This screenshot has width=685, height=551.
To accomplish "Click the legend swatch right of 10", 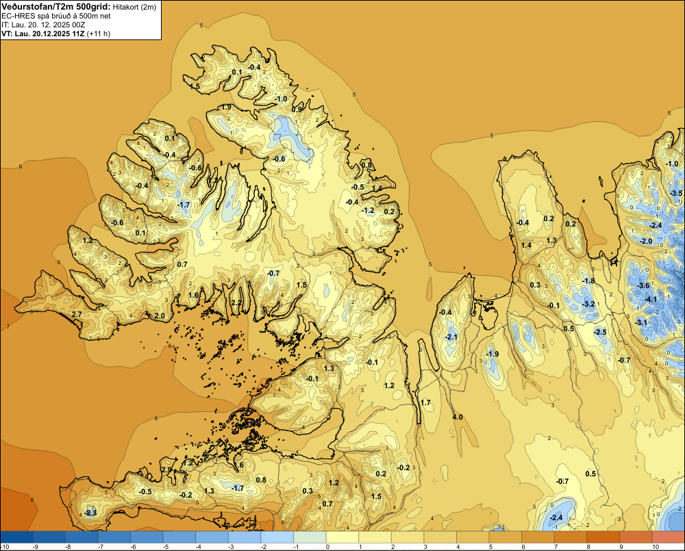I will click(669, 537).
